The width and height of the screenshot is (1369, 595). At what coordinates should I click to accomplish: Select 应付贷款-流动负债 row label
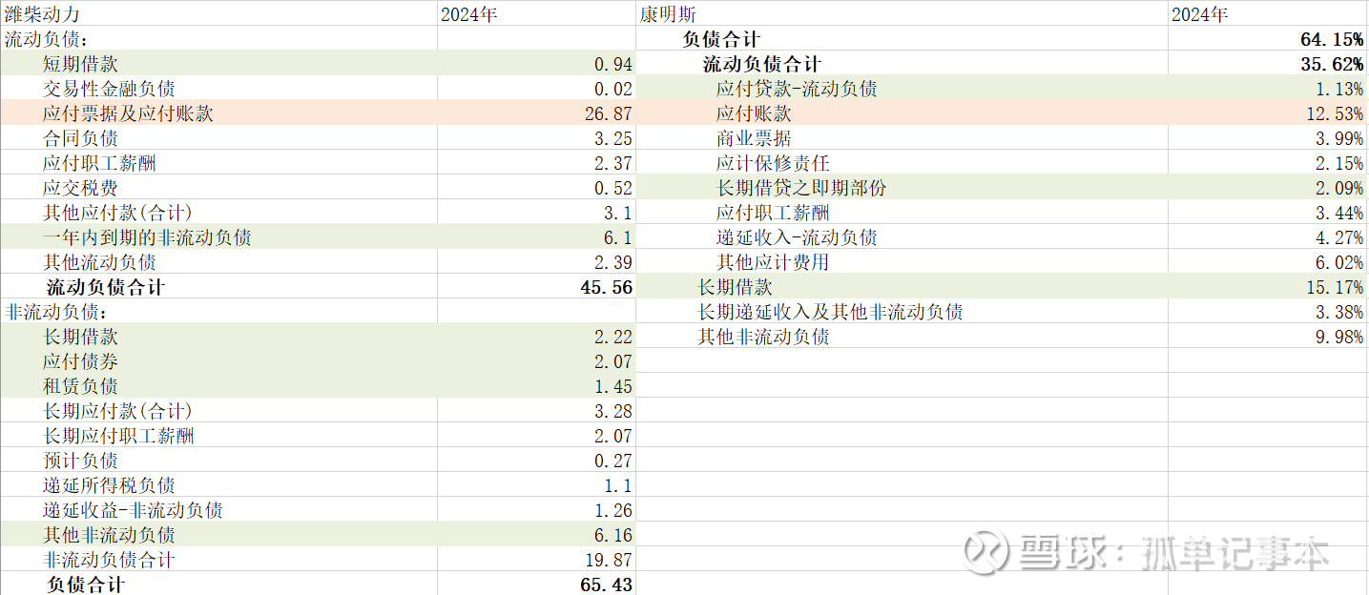tap(797, 89)
